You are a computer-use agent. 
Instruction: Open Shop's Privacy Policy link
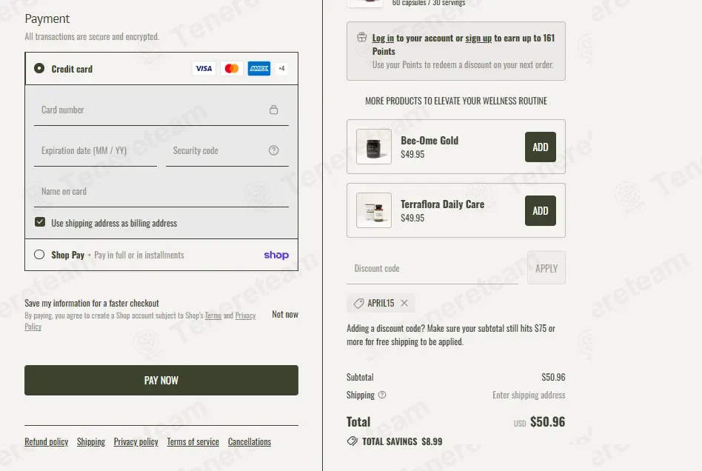pyautogui.click(x=245, y=315)
